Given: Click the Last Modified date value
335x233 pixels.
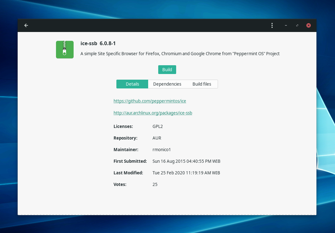Looking at the screenshot, I should pyautogui.click(x=186, y=173).
